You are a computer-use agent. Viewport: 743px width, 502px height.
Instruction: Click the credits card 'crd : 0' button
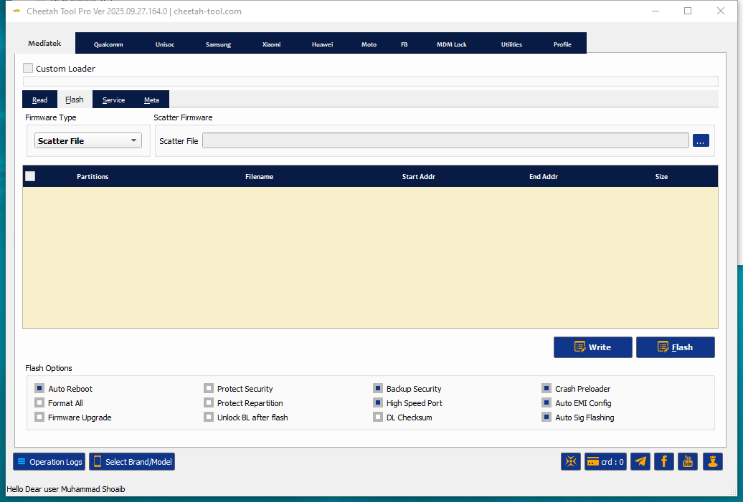pyautogui.click(x=605, y=462)
